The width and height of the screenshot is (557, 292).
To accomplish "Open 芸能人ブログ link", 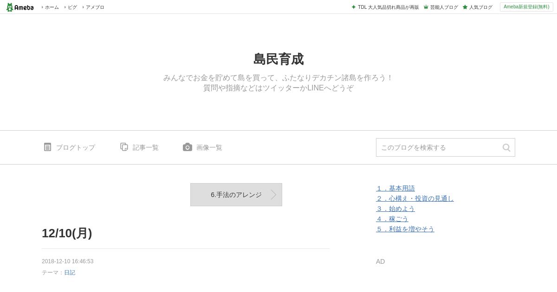I will (x=444, y=7).
